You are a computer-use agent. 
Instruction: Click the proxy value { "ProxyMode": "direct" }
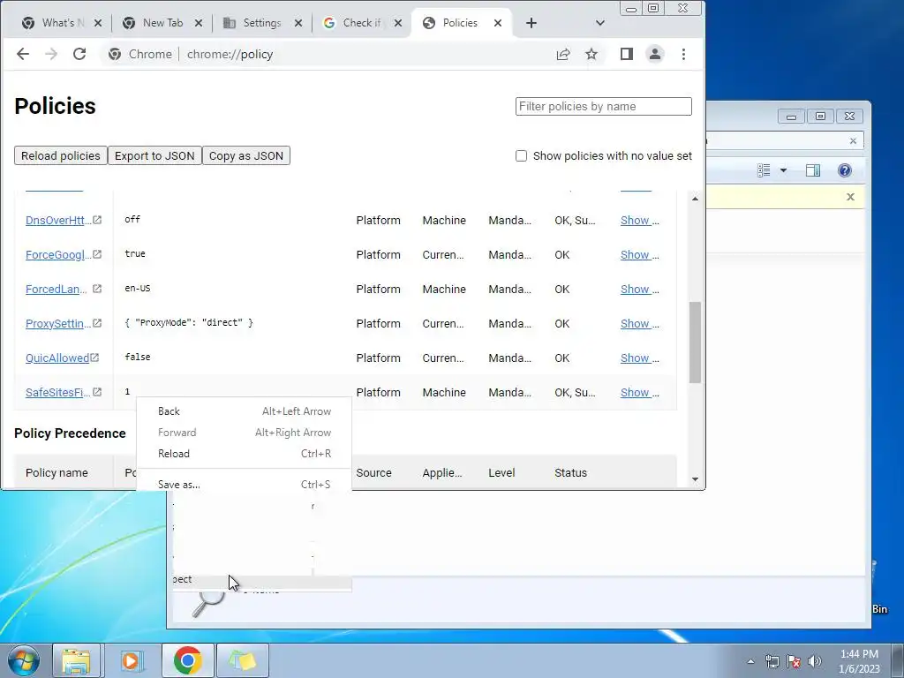[189, 323]
